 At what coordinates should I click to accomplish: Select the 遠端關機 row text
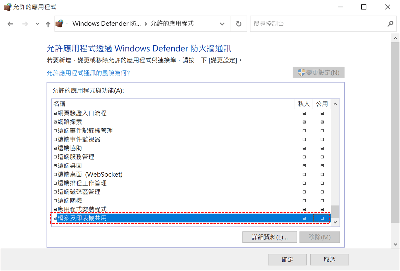pos(70,201)
